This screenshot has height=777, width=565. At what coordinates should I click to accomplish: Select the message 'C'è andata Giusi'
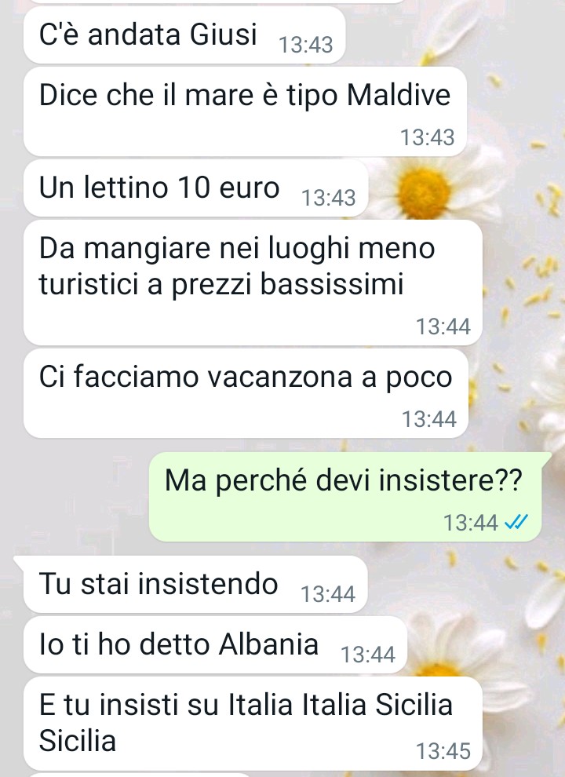click(184, 35)
